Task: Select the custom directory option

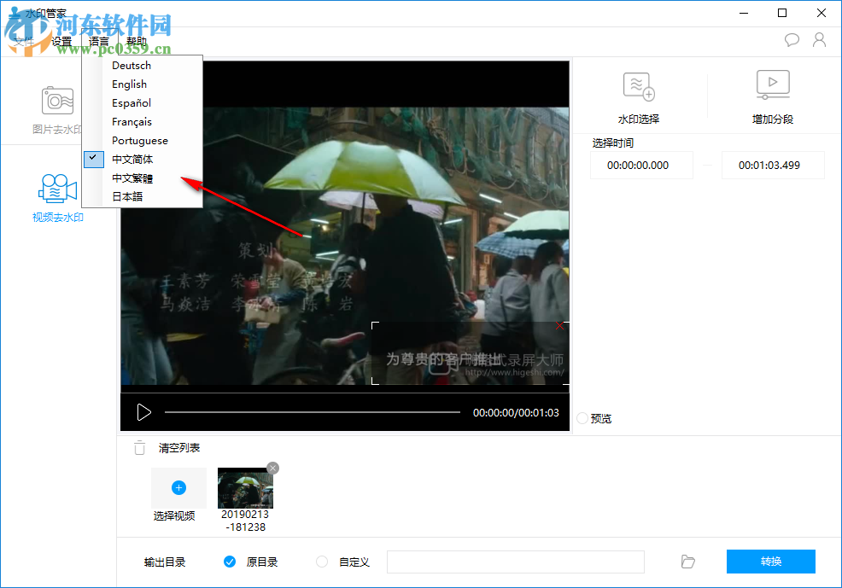Action: [322, 562]
